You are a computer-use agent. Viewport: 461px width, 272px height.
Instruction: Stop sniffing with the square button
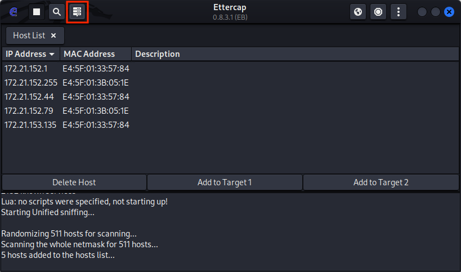click(x=37, y=12)
